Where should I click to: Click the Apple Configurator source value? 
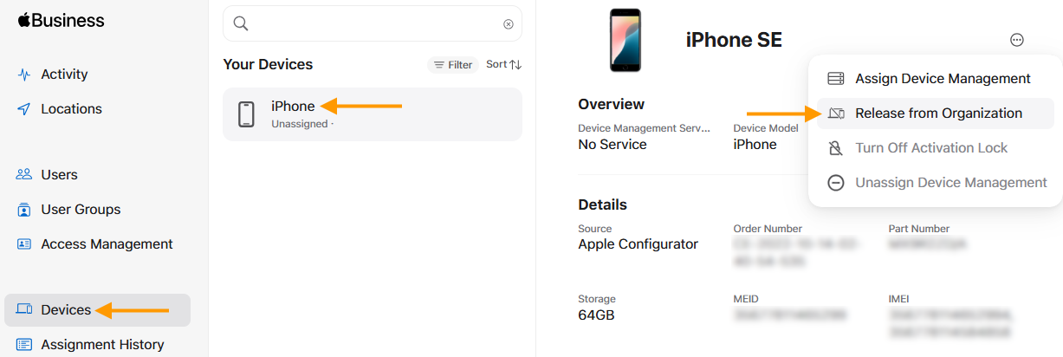(638, 244)
